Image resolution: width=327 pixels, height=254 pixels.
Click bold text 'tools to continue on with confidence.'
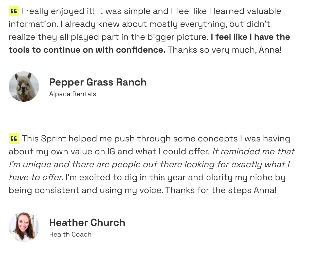click(x=87, y=50)
